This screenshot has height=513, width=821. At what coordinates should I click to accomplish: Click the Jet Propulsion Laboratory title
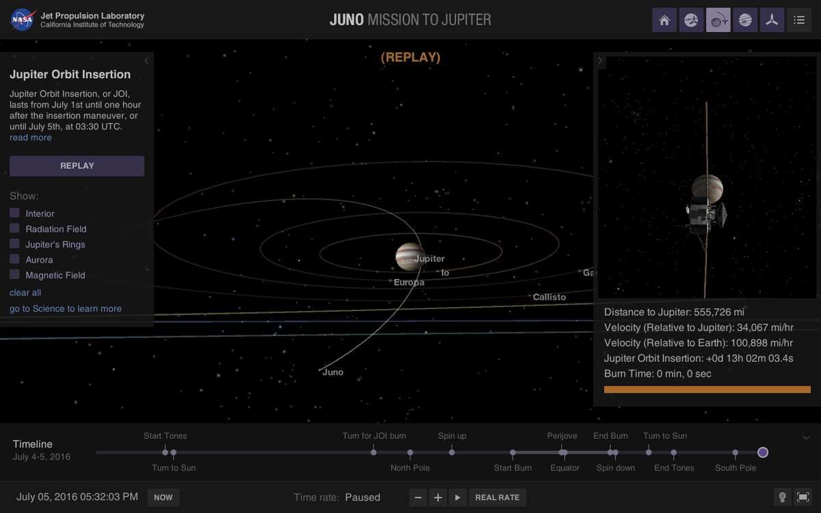(x=92, y=15)
